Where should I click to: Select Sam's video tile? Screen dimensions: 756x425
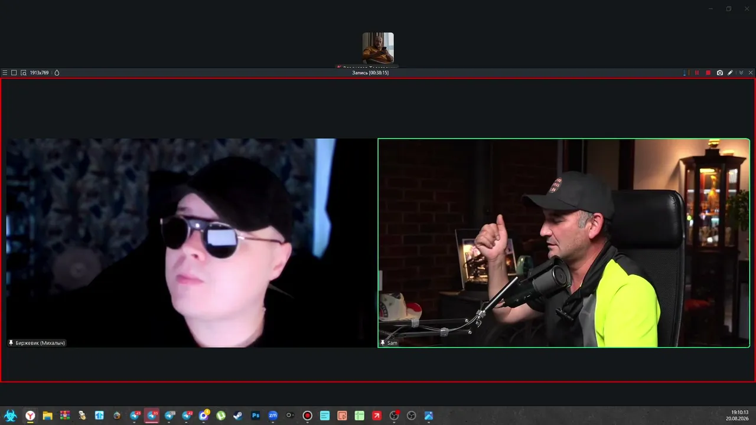pos(564,243)
